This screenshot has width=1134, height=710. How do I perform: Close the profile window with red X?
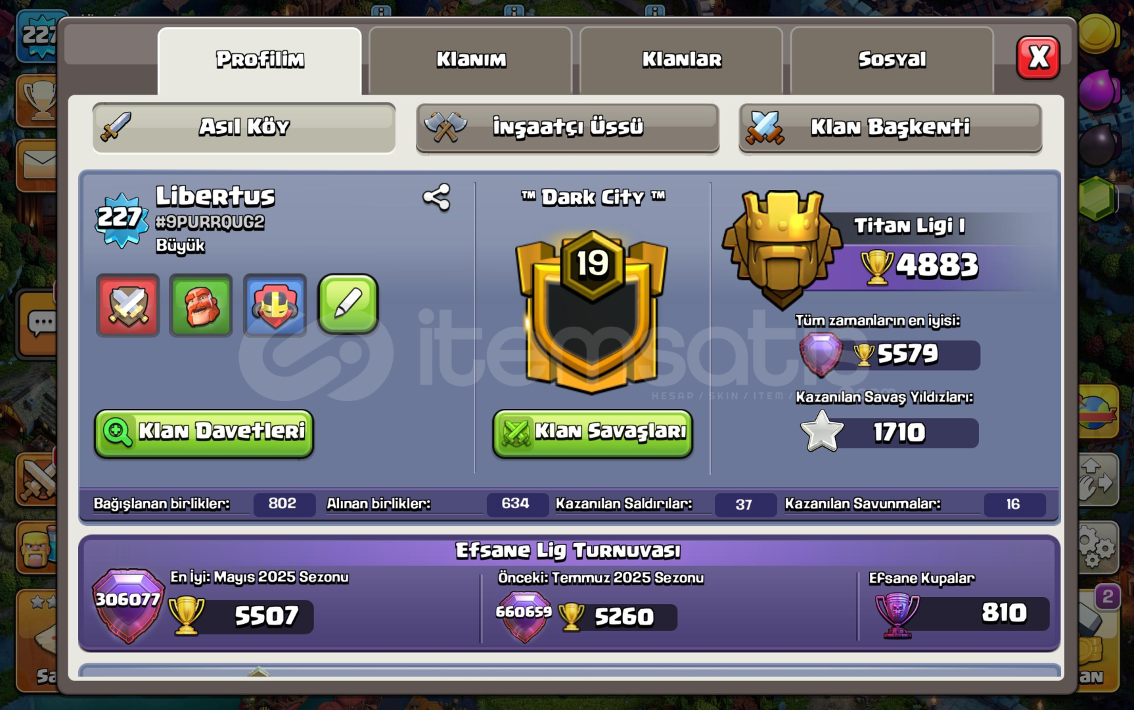[1038, 58]
